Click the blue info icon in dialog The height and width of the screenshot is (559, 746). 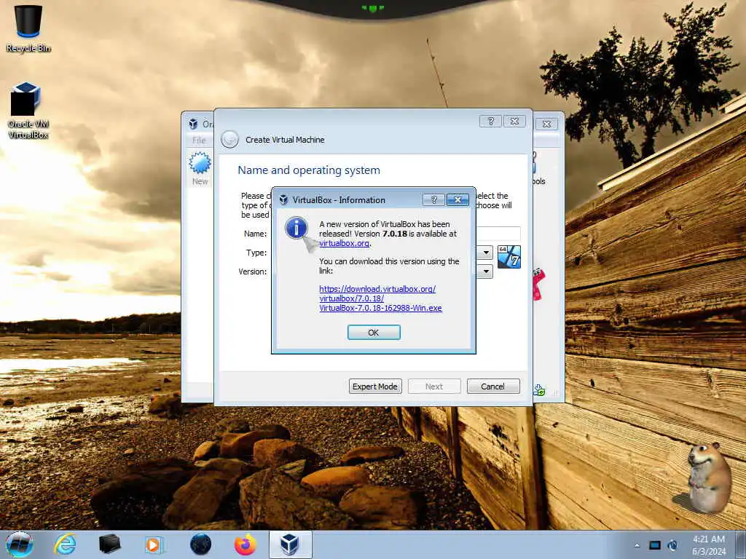tap(297, 228)
